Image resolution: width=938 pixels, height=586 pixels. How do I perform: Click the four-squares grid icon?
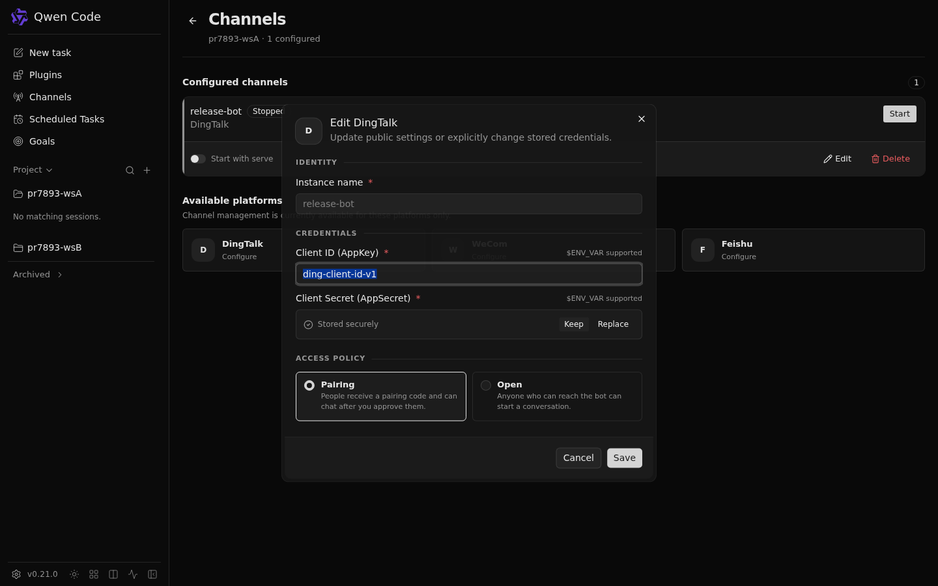click(94, 574)
